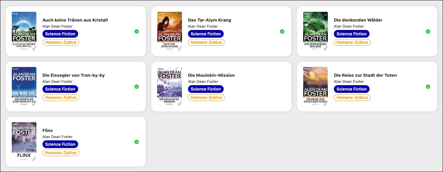The image size is (443, 172).
Task: Open title 'Auch keine Tränen aus Kristall'
Action: (75, 20)
